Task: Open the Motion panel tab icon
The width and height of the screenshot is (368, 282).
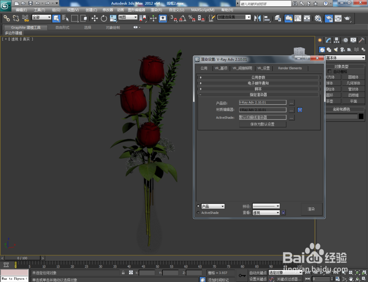Action: pyautogui.click(x=345, y=40)
